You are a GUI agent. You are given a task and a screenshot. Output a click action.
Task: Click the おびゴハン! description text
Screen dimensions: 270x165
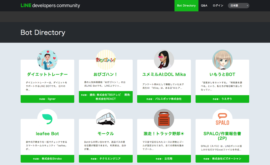105,84
